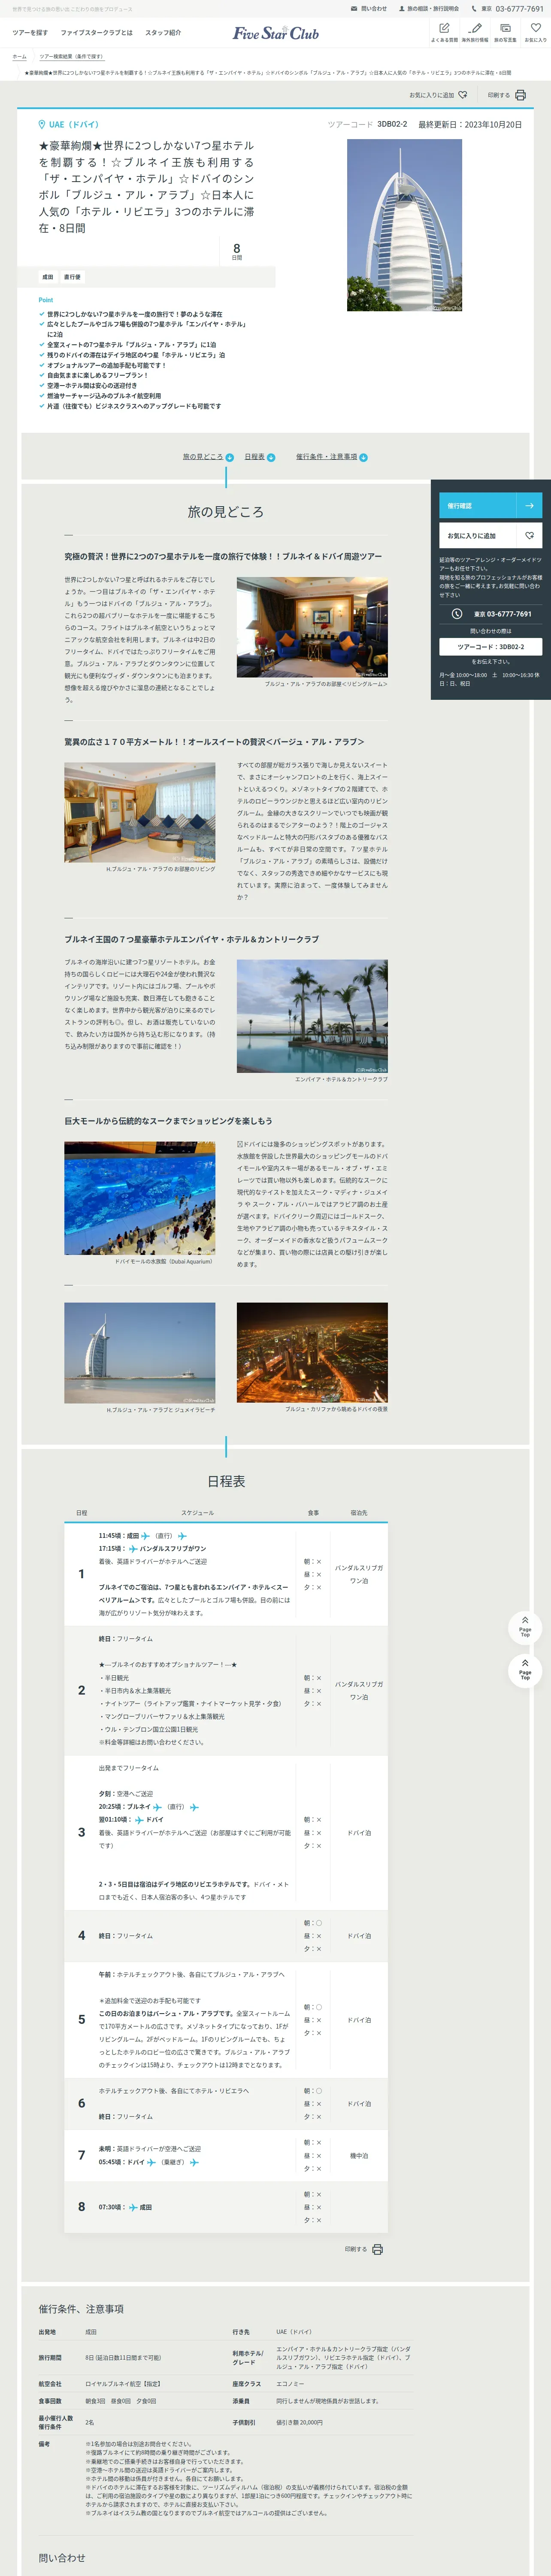The image size is (551, 2576).
Task: Click ツアーコード：3DB02-2 box in side panel
Action: [x=490, y=646]
